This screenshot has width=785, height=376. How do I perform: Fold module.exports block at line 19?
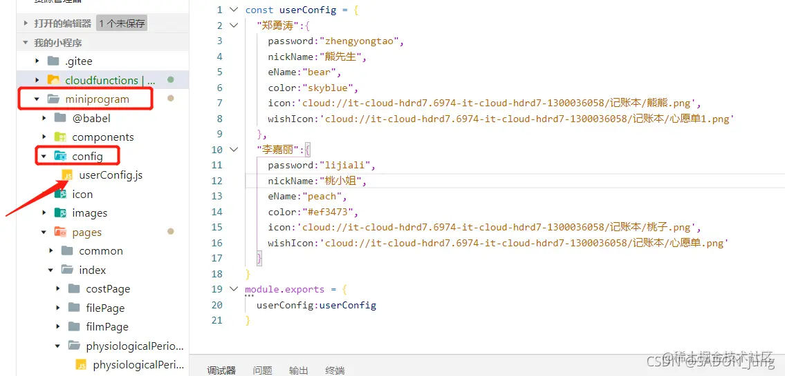pos(233,289)
